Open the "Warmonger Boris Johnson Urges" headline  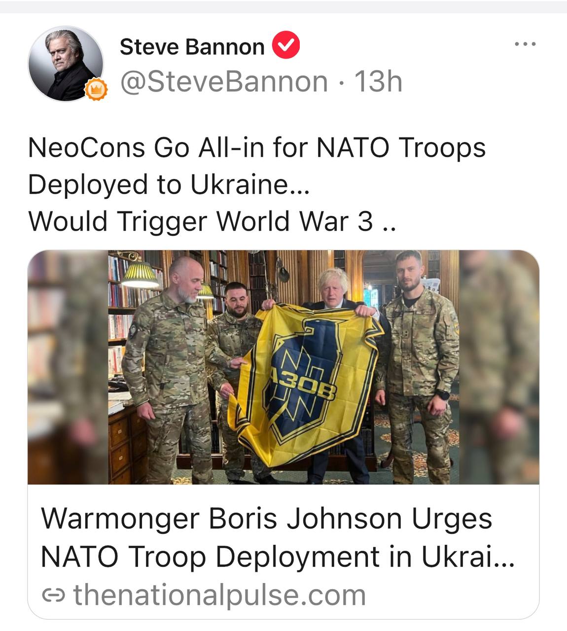[x=266, y=519]
